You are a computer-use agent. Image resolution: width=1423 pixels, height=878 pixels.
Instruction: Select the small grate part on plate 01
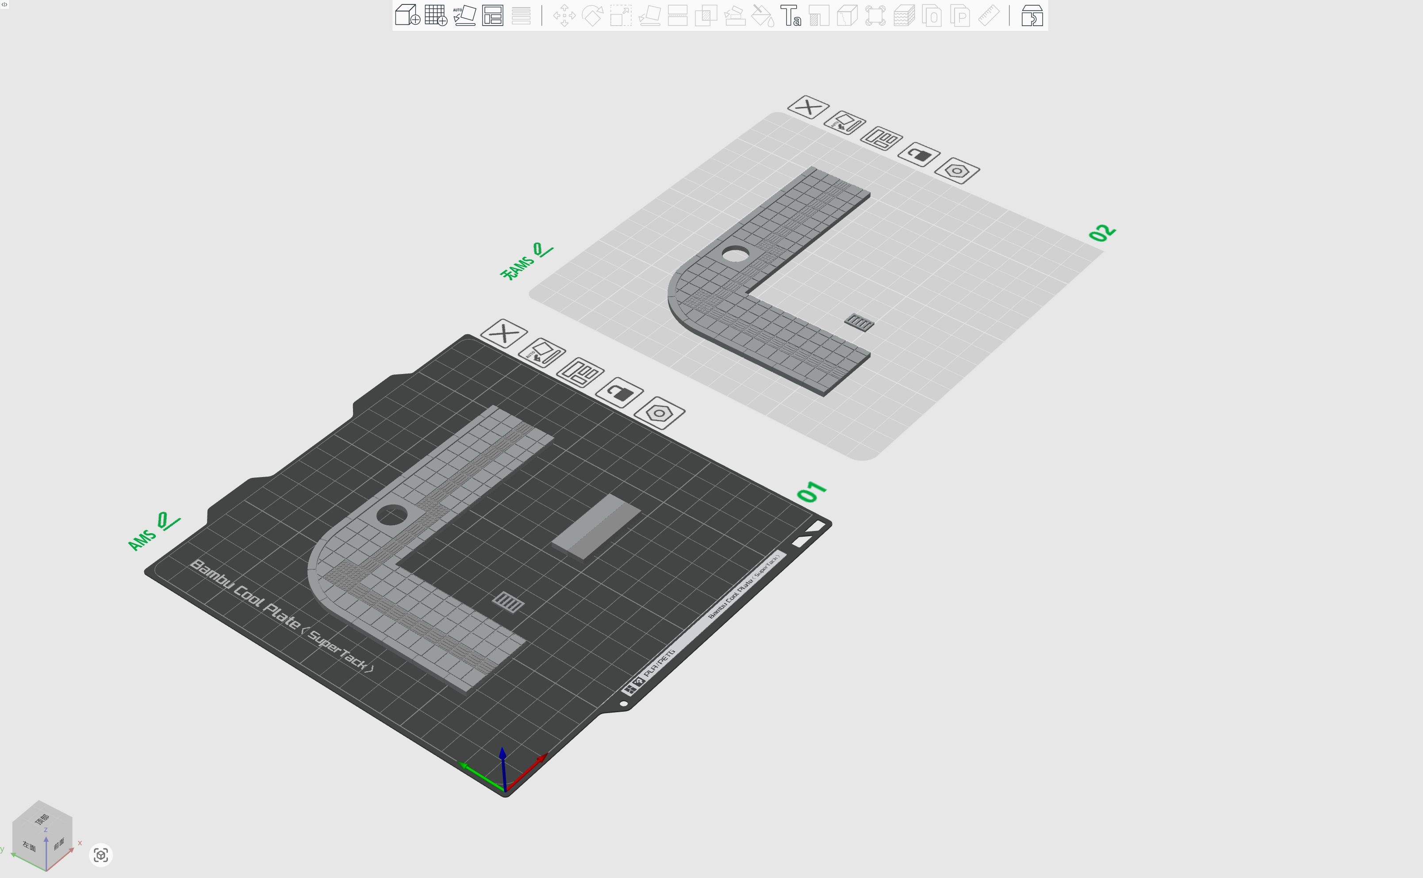pos(508,602)
